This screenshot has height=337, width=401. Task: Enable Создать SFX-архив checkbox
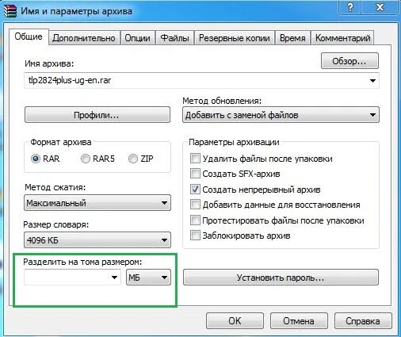pos(195,174)
